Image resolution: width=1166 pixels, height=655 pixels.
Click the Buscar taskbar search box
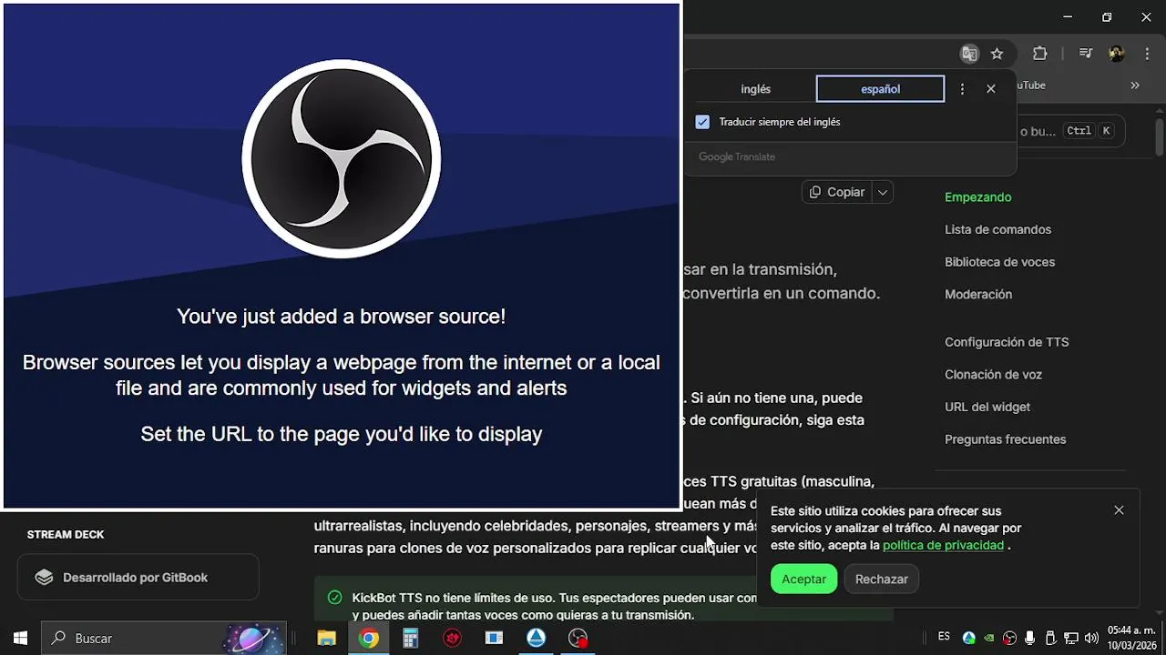click(164, 639)
